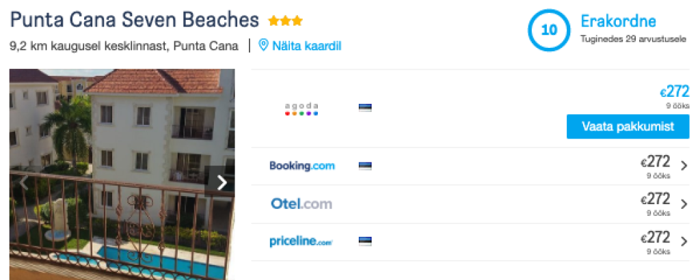Screen dimensions: 700x280
Task: Expand the Otel.com offer chevron
Action: click(684, 204)
